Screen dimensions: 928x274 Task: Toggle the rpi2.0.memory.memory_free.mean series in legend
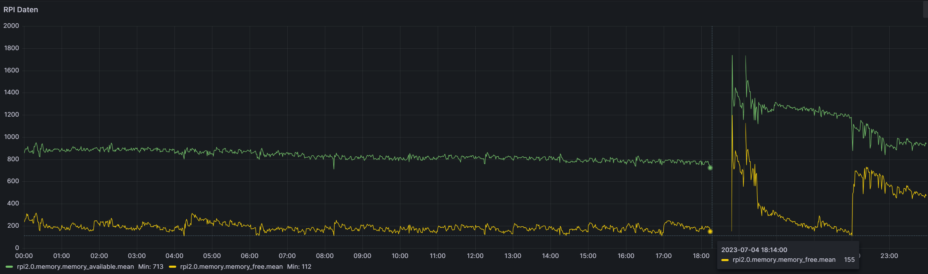click(x=231, y=267)
